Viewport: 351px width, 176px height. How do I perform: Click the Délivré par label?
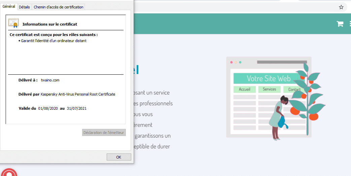click(x=29, y=94)
